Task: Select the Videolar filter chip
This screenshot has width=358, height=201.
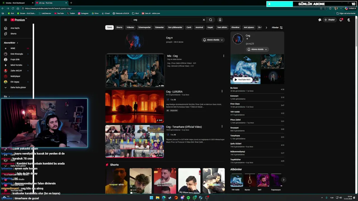Action: tap(130, 27)
